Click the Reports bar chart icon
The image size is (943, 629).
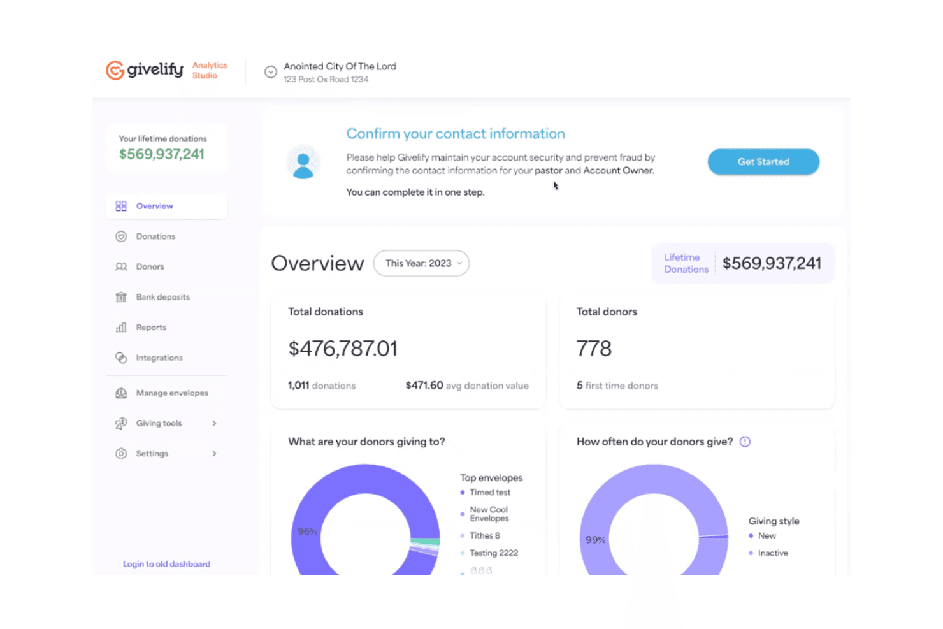pos(121,328)
